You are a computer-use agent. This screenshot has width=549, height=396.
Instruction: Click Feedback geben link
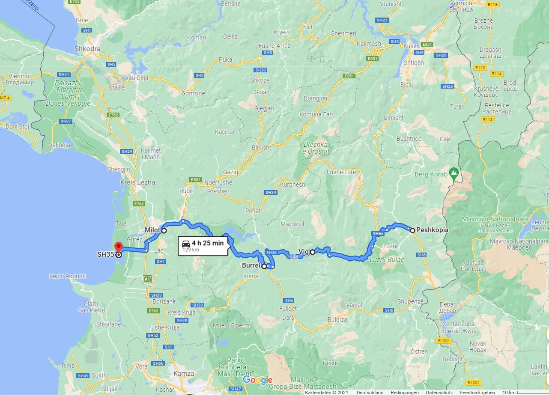477,393
